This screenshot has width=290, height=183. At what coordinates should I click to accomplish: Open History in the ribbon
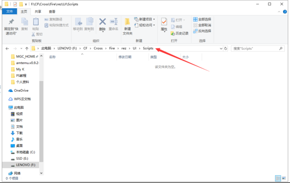(x=180, y=33)
